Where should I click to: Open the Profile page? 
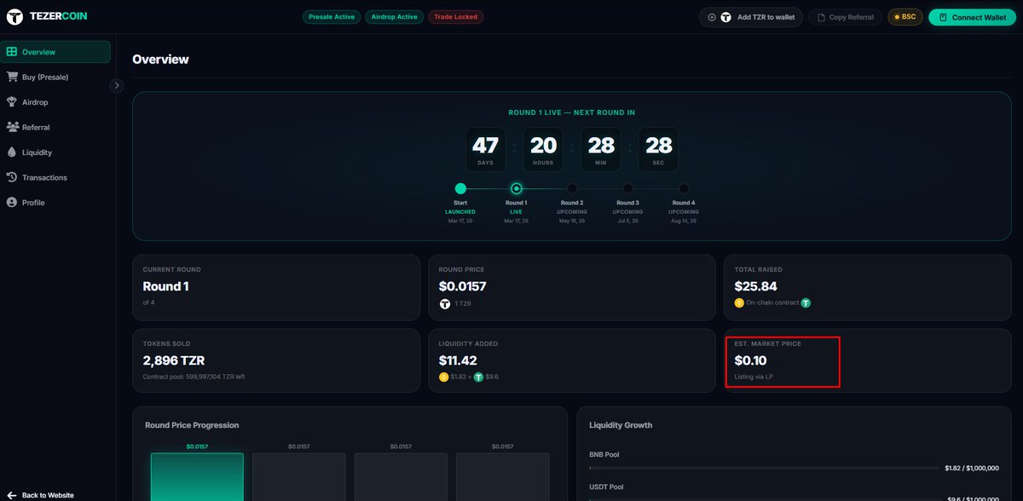point(55,203)
